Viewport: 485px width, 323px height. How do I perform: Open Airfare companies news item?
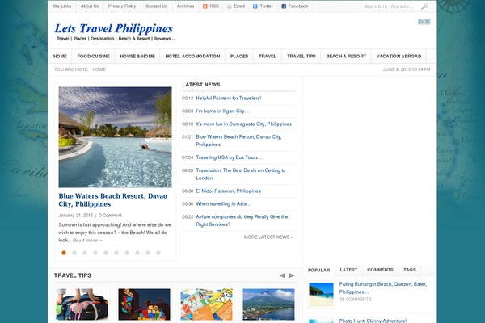[242, 220]
